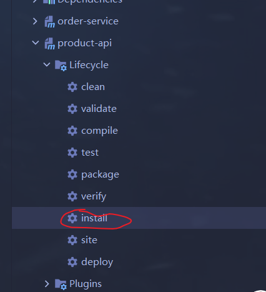Click the gear icon next to validate
The width and height of the screenshot is (266, 292).
click(x=72, y=109)
